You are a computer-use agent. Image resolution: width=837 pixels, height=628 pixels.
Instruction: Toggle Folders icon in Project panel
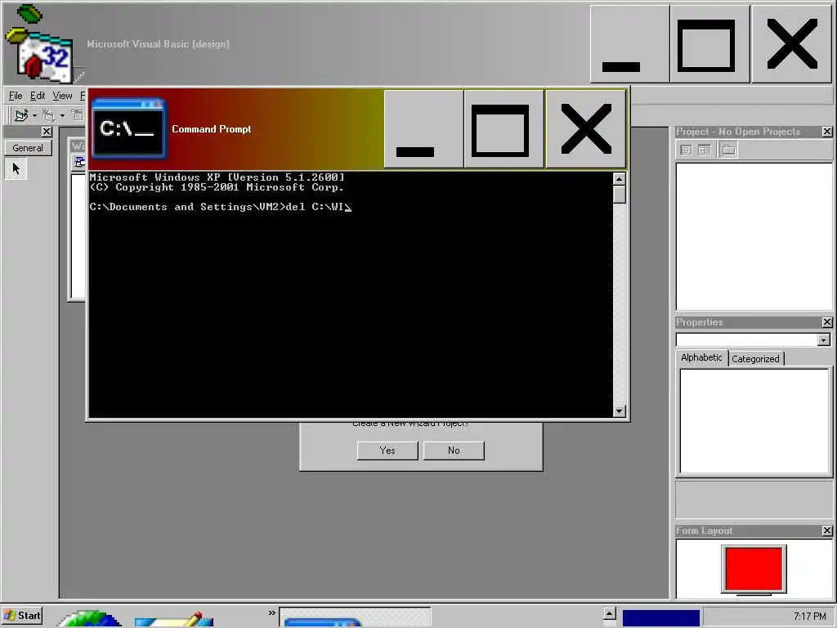728,150
